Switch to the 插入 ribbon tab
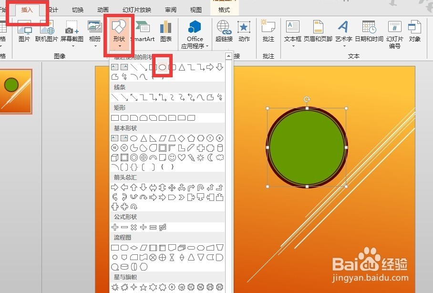This screenshot has width=433, height=293. click(x=27, y=10)
